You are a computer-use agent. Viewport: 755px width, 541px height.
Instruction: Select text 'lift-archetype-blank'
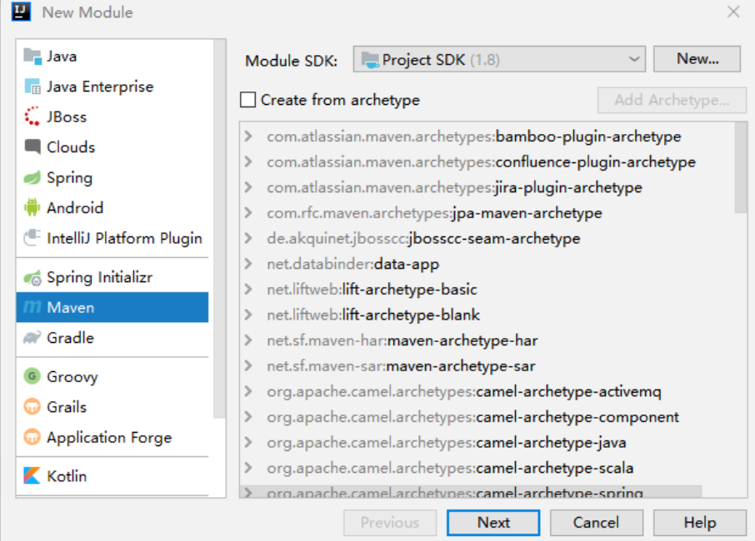411,315
